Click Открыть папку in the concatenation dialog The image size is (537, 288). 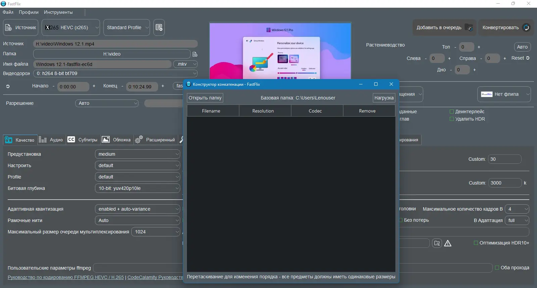click(x=205, y=98)
